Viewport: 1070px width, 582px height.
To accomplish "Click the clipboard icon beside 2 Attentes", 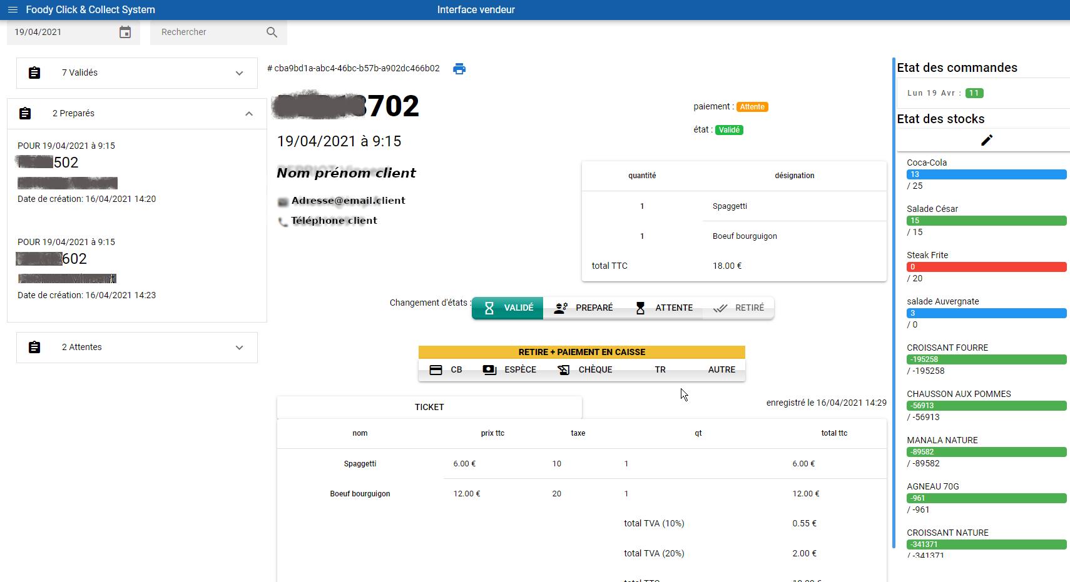I will [x=34, y=348].
